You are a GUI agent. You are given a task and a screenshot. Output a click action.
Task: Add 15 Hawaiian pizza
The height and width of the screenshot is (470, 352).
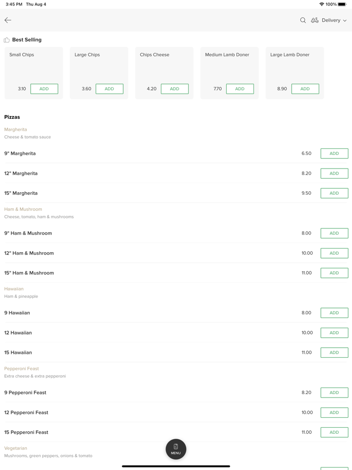[334, 352]
